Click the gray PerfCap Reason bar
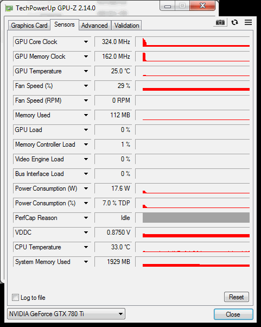The image size is (261, 327). point(196,218)
